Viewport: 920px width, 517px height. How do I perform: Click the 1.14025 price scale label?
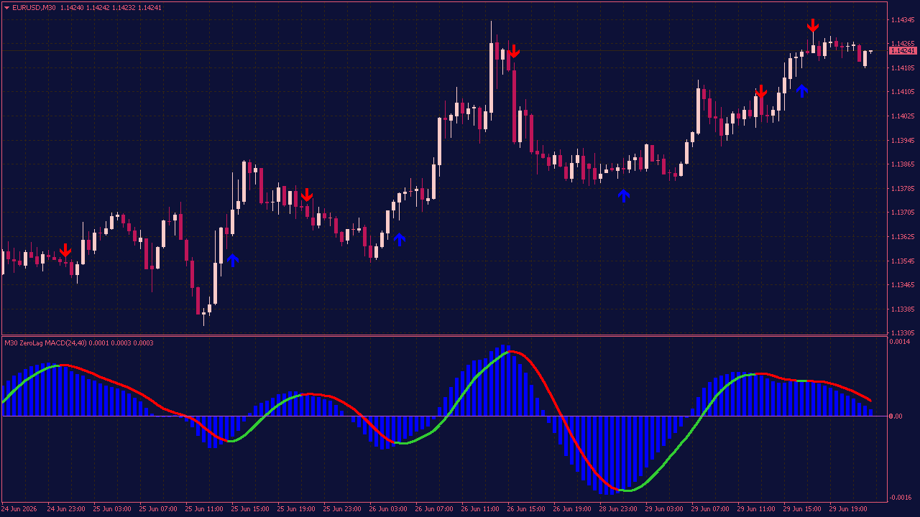tap(902, 116)
